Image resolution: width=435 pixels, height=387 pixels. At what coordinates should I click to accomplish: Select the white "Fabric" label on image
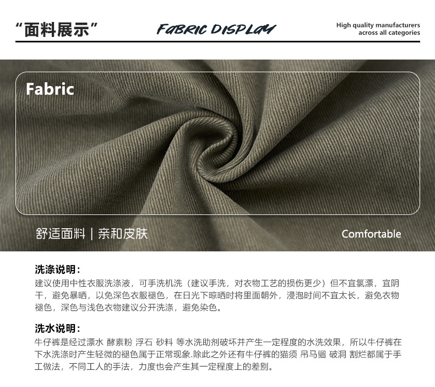(50, 89)
